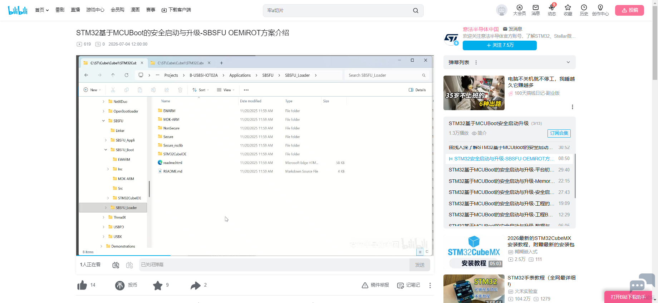
Task: Open 电脑不关机就不停工 ad thumbnail
Action: coord(474,93)
